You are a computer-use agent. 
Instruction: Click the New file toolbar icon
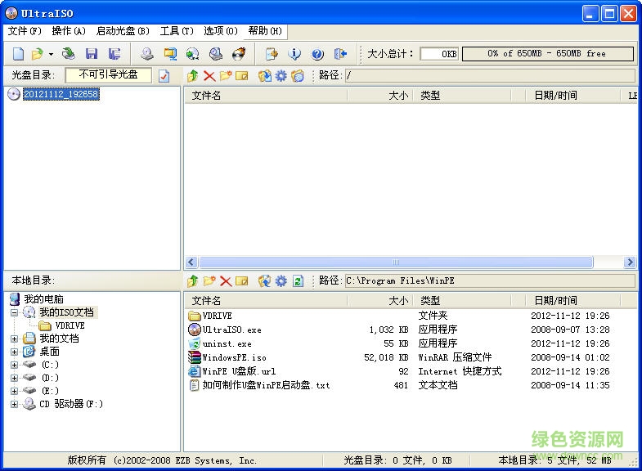pos(18,54)
